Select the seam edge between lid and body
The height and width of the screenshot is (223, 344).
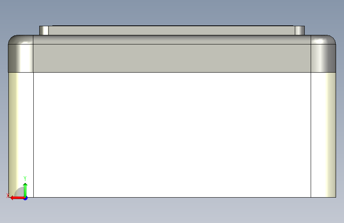(x=172, y=72)
